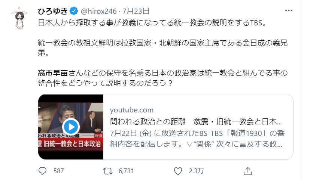The image size is (310, 180).
Task: Open the share icon menu
Action: tap(247, 171)
